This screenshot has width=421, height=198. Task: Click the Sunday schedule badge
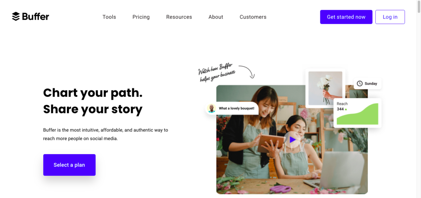(x=367, y=84)
